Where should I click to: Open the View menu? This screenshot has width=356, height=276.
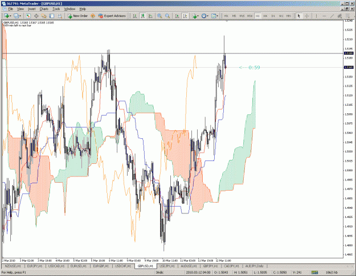point(21,9)
